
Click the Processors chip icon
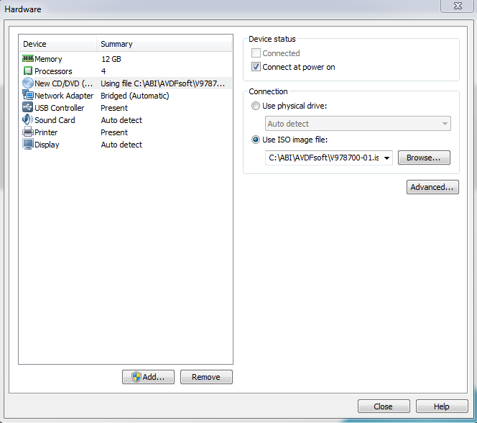pos(28,71)
